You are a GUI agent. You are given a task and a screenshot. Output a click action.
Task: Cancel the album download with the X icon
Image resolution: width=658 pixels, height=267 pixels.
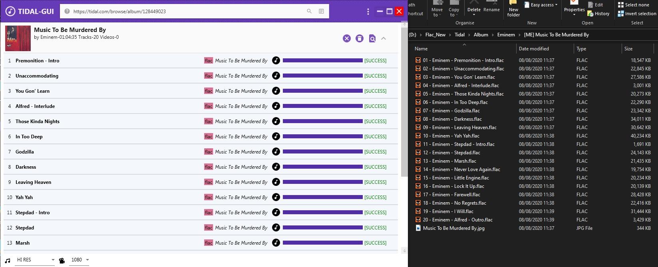(x=347, y=38)
